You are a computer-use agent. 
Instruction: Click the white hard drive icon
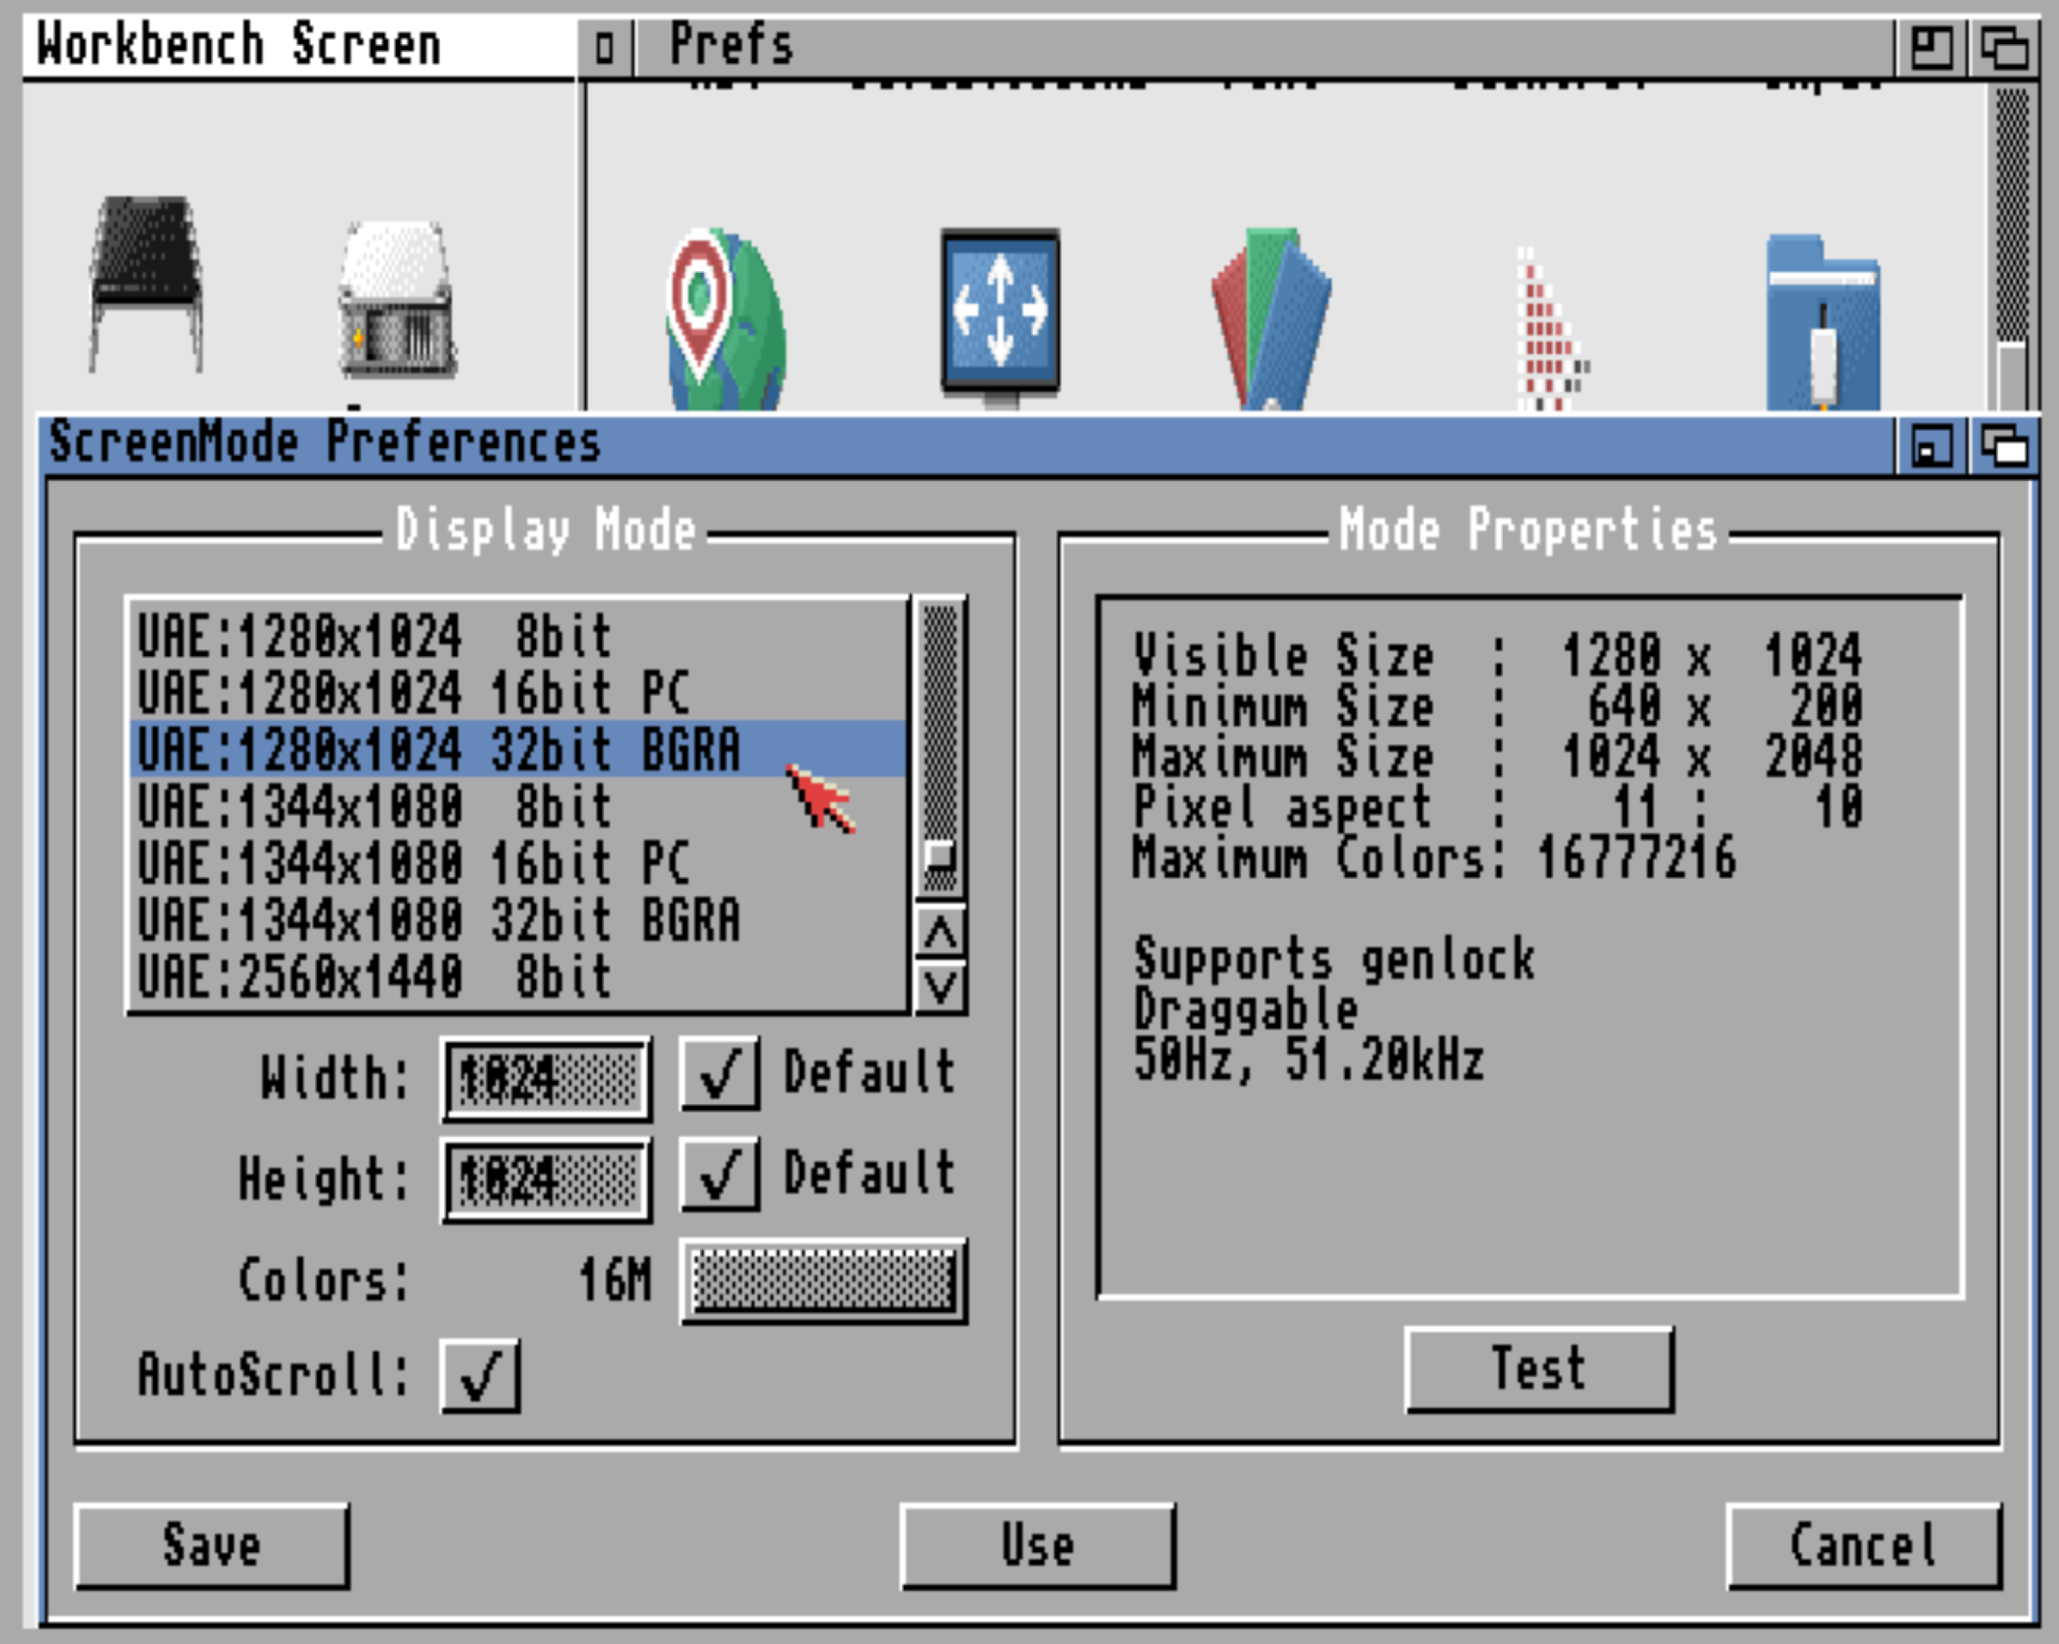(396, 301)
